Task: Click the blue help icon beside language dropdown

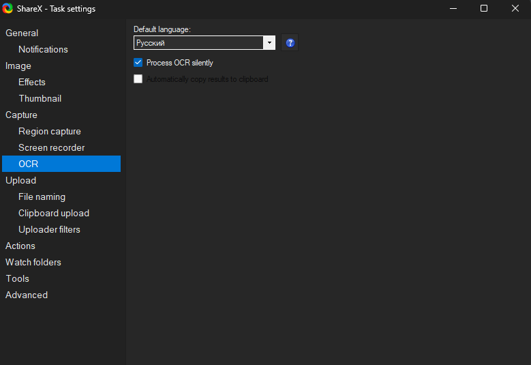Action: pyautogui.click(x=290, y=43)
